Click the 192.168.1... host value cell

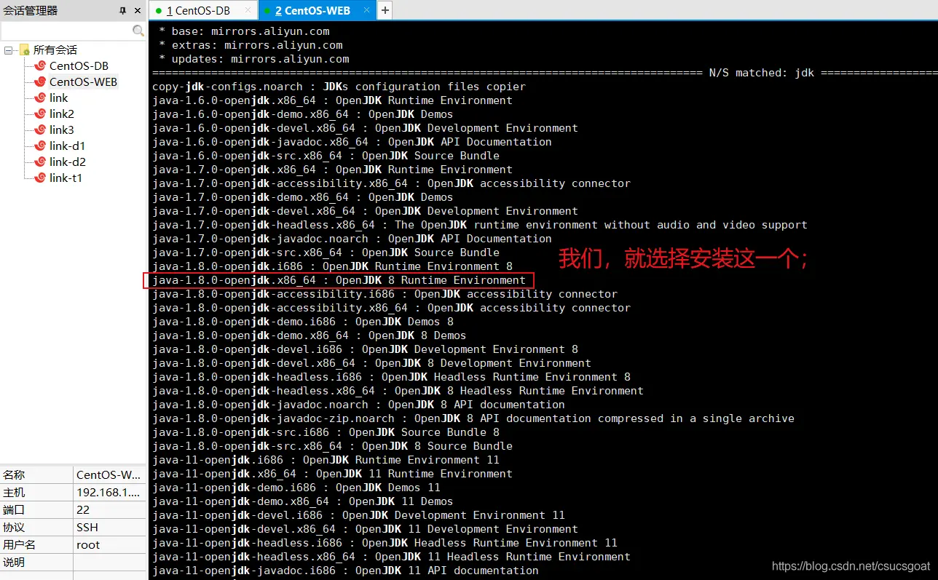coord(109,493)
